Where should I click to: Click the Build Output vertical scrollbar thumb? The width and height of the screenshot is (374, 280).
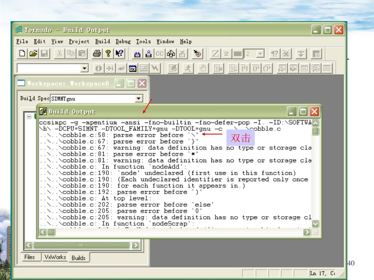click(315, 131)
